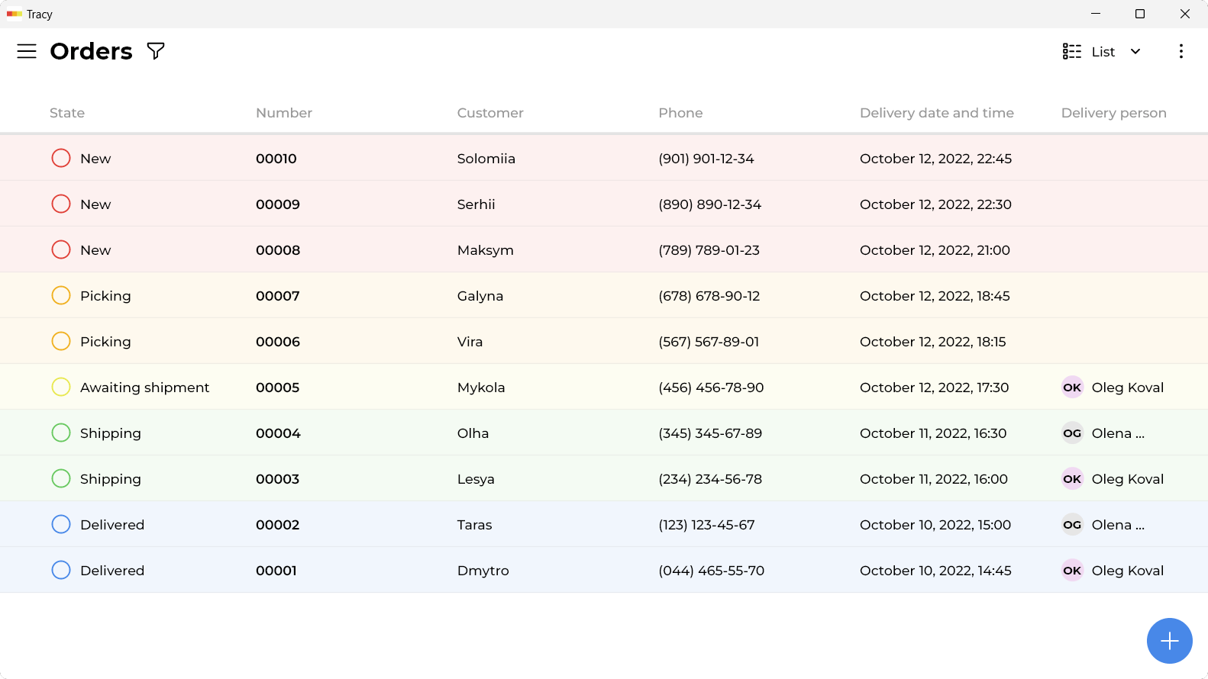
Task: Click OK avatar on order 00005
Action: (1072, 388)
